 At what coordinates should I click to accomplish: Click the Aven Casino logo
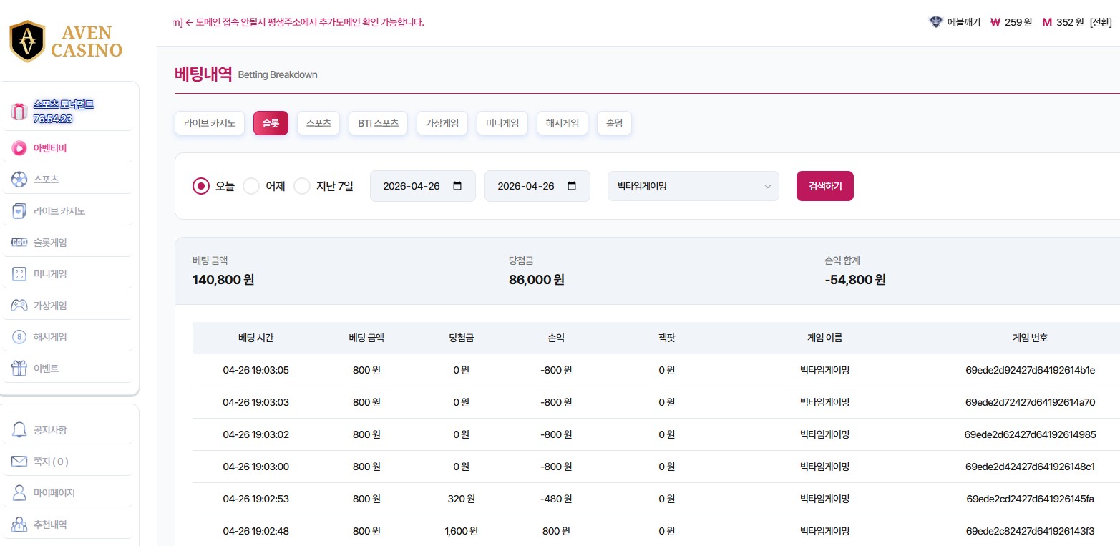[66, 41]
